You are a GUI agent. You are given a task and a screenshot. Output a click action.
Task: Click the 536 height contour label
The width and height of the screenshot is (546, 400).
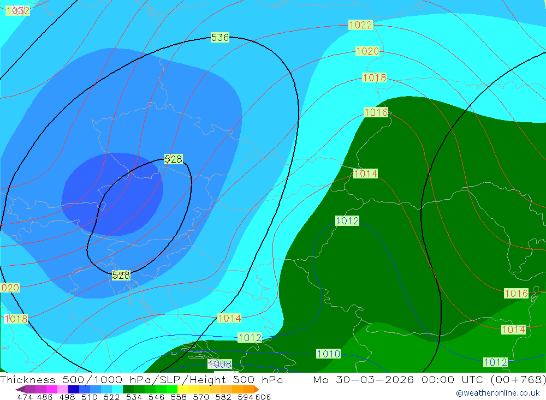(220, 37)
